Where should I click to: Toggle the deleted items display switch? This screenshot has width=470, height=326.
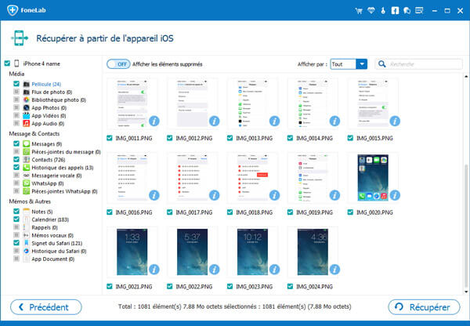pos(117,64)
